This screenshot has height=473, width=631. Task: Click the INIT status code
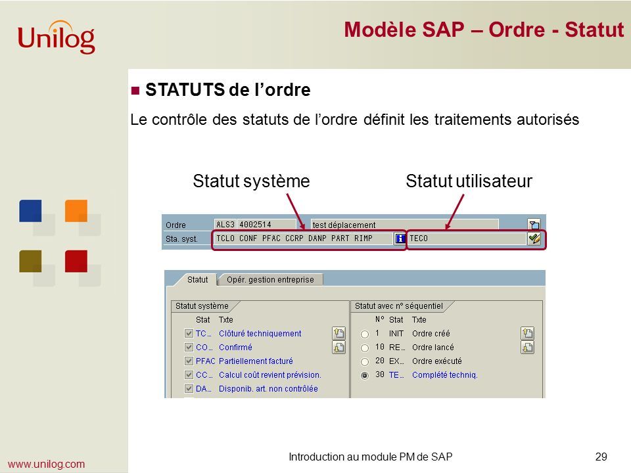[x=396, y=334]
